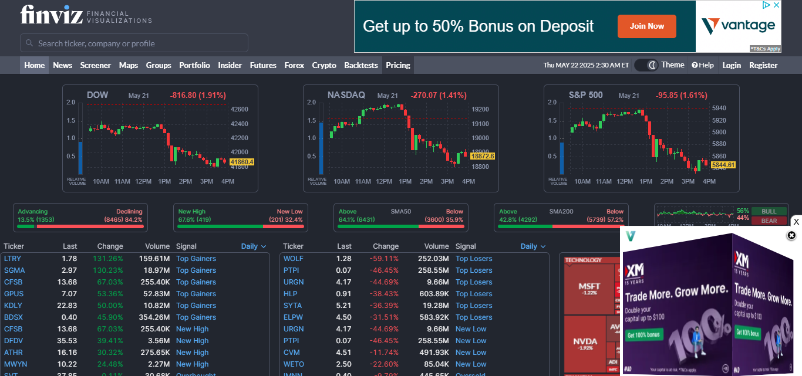Click the BEAR sentiment label

click(769, 221)
